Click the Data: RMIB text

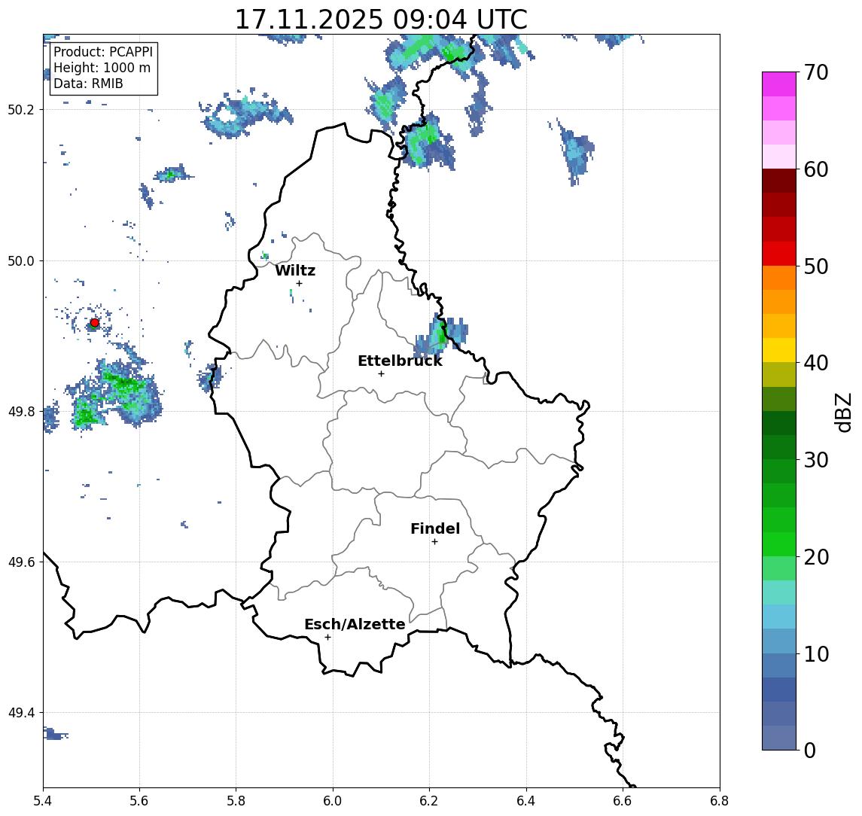[88, 84]
